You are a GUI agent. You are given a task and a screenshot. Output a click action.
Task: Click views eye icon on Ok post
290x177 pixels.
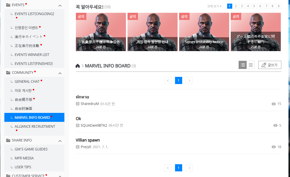275,126
